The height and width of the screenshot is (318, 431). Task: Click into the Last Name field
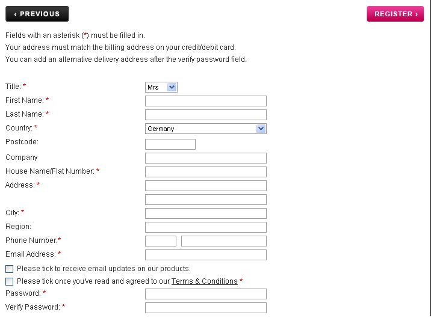[205, 115]
